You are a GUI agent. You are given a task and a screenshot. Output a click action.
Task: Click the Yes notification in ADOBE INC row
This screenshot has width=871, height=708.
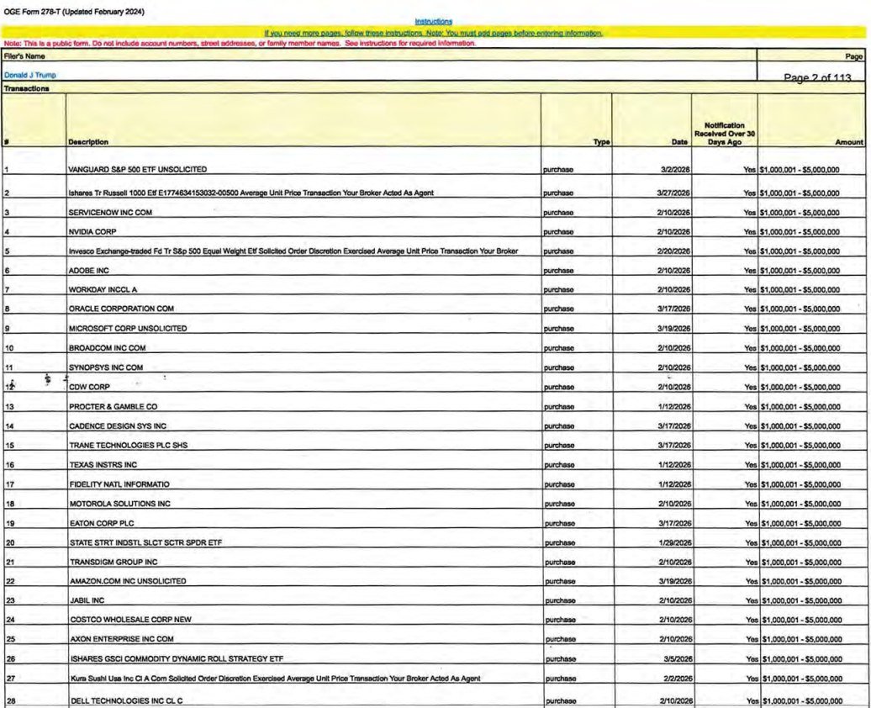(x=750, y=271)
